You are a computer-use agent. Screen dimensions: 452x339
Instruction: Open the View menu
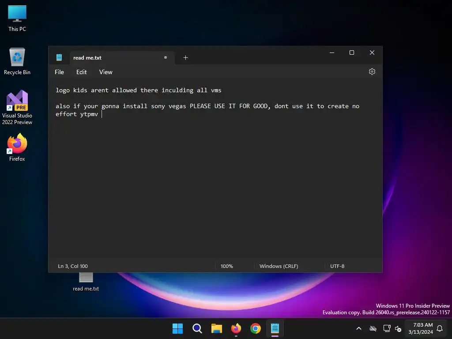106,72
